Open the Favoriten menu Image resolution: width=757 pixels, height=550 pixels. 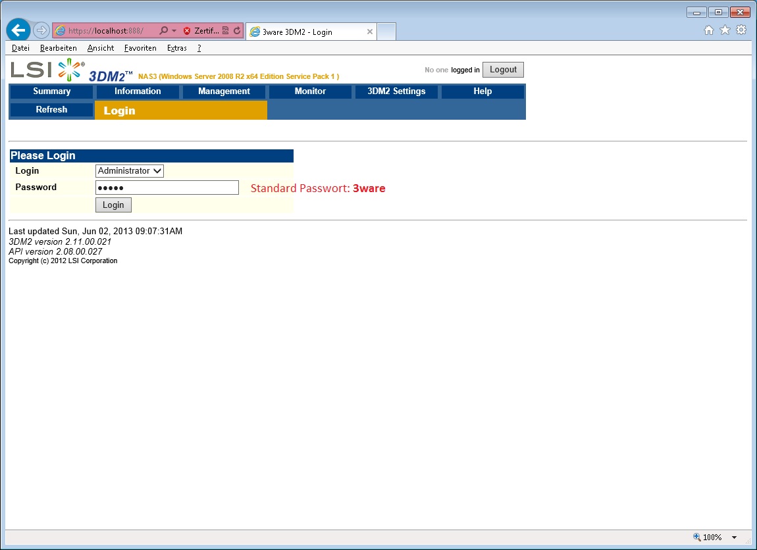[x=140, y=48]
